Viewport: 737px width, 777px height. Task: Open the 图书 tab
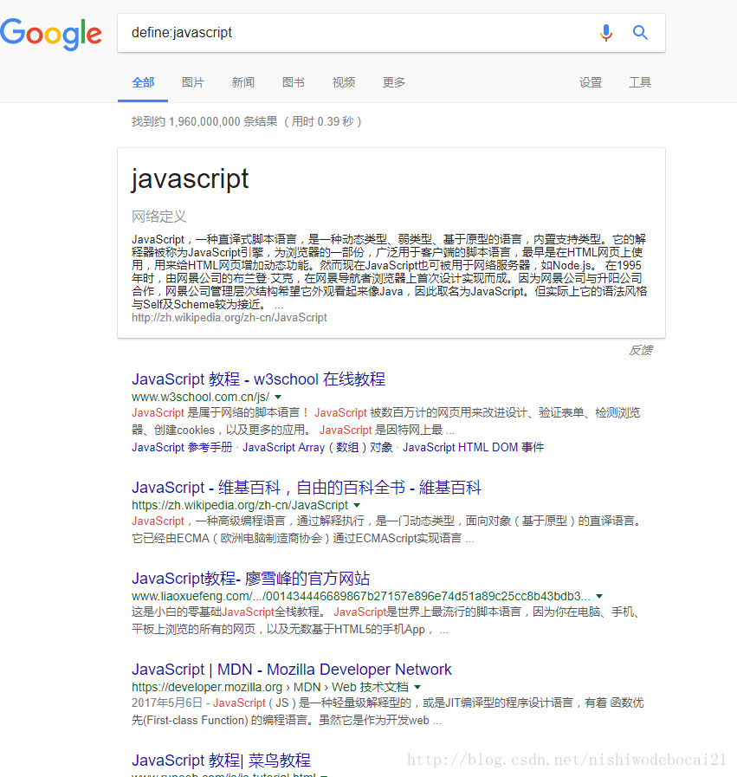coord(294,82)
